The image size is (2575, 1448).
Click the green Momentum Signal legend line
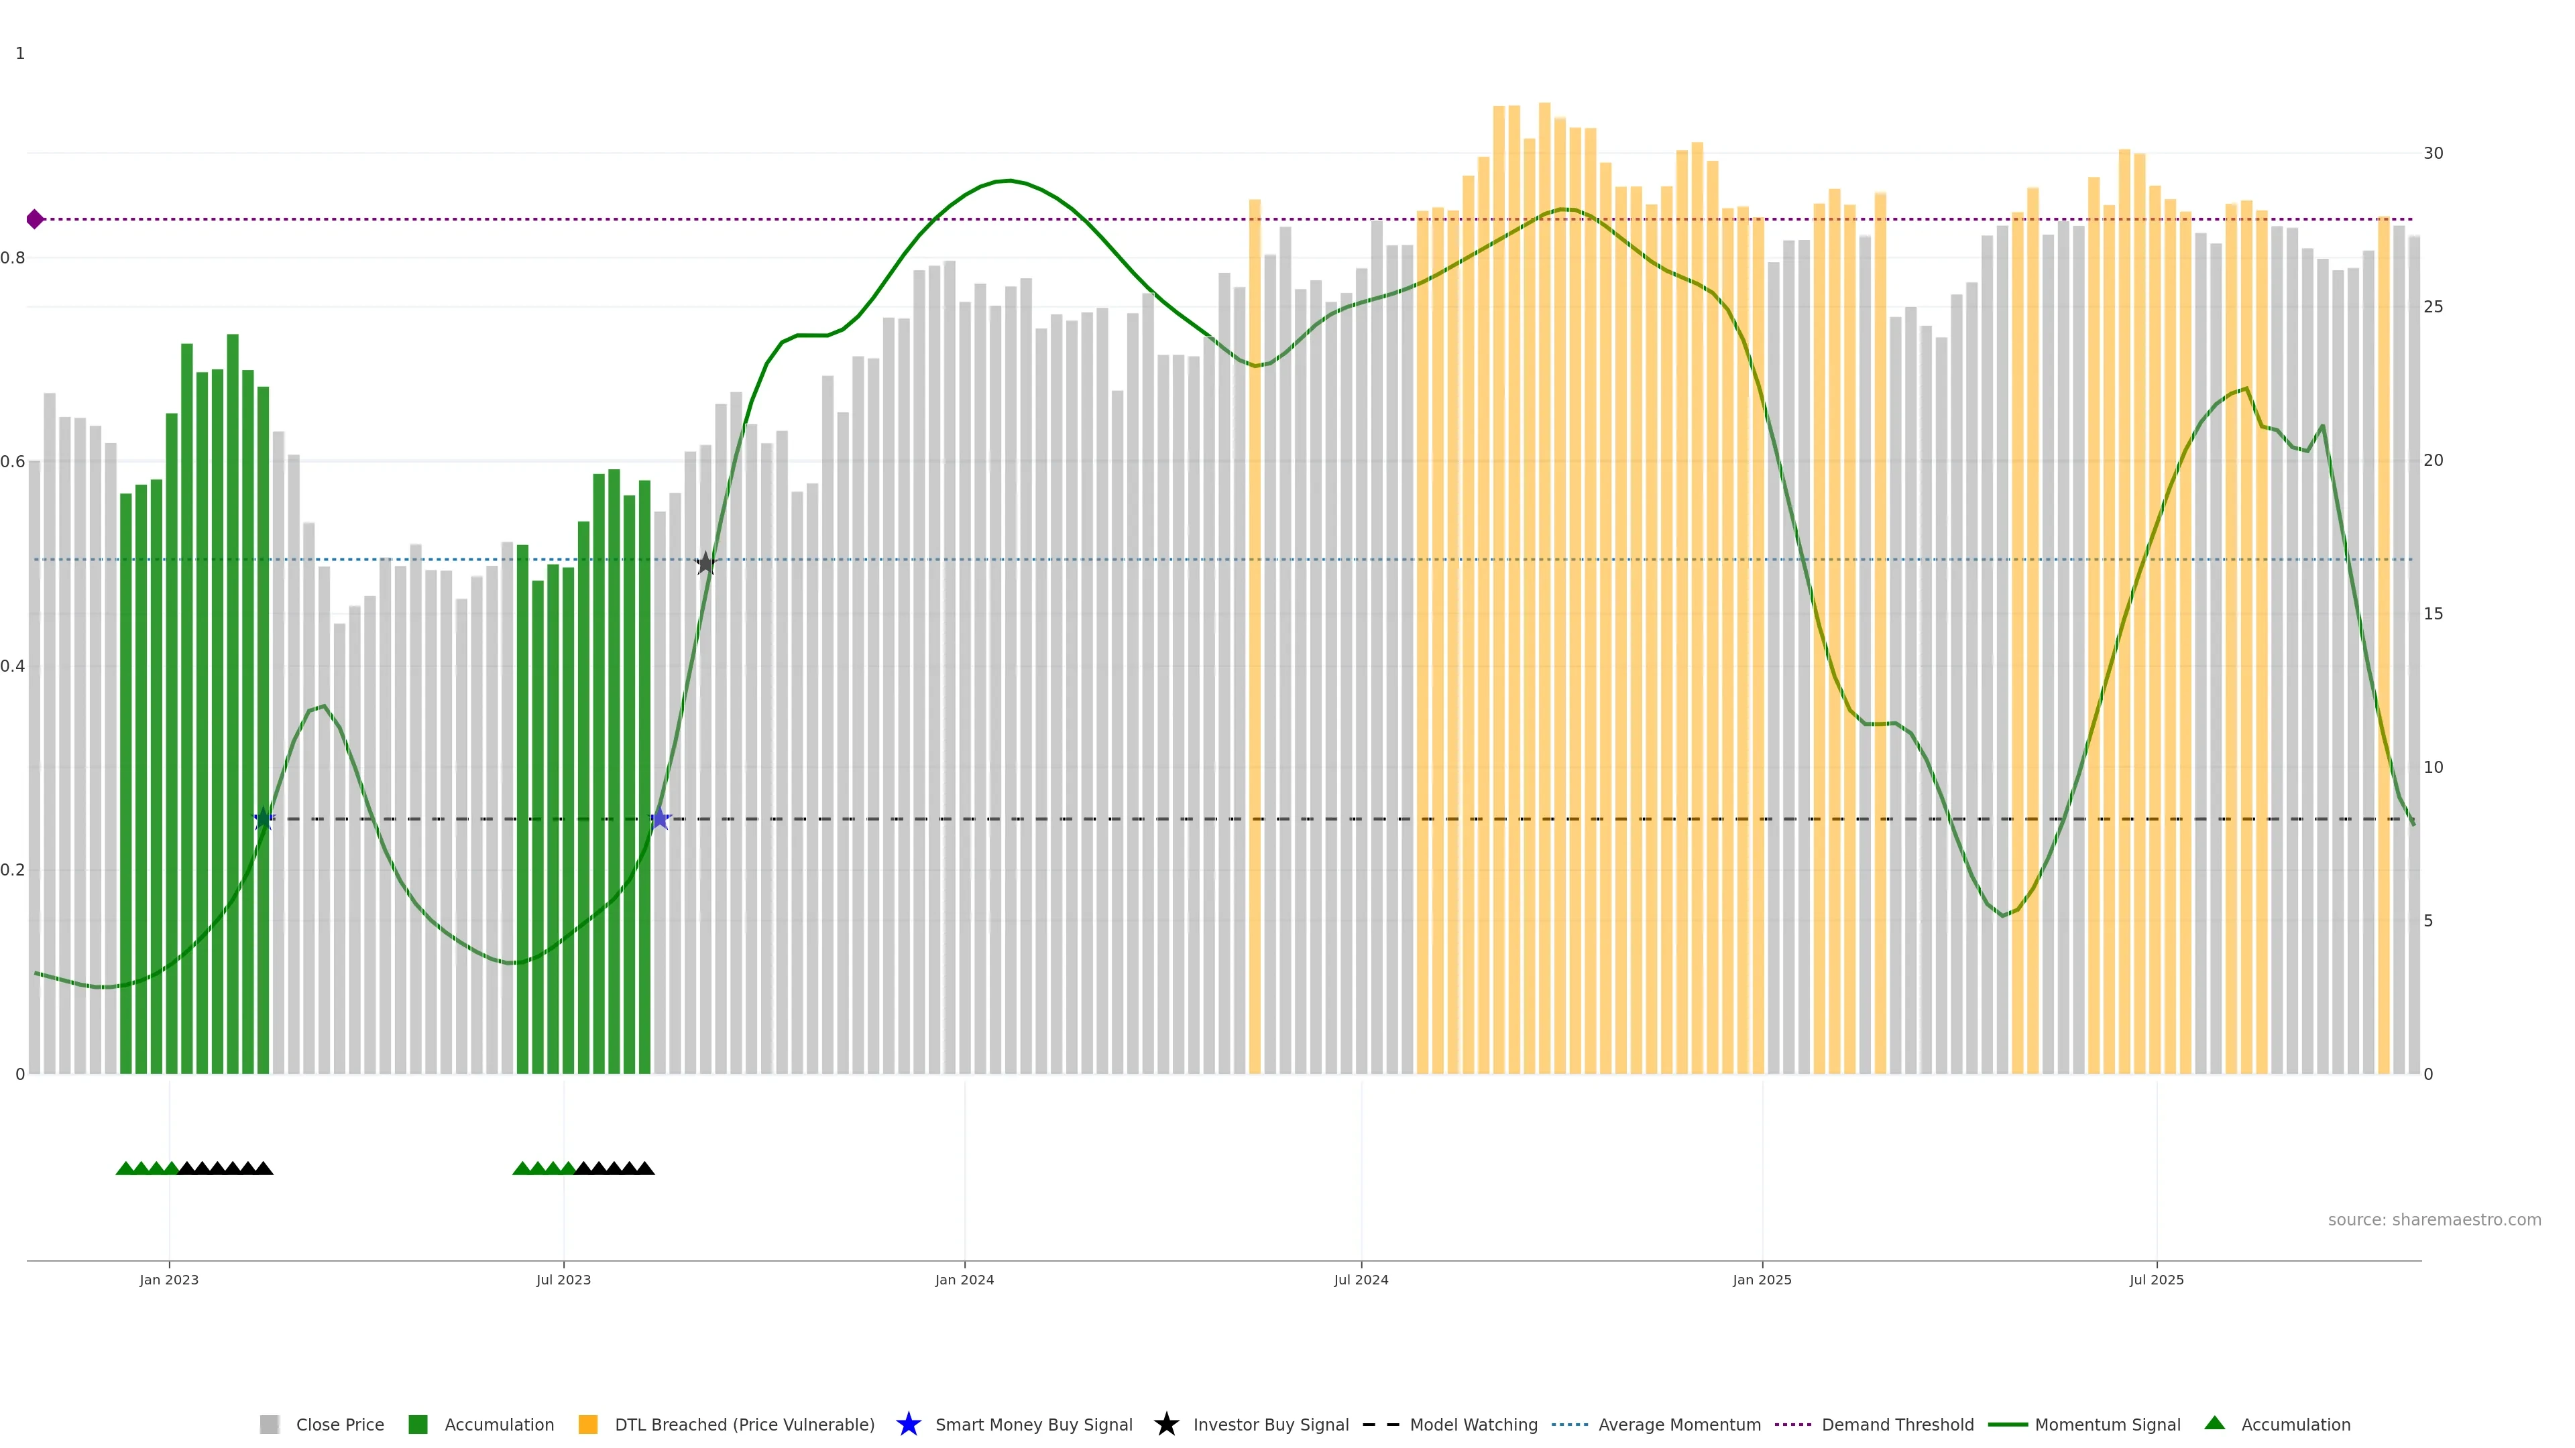pyautogui.click(x=2007, y=1424)
